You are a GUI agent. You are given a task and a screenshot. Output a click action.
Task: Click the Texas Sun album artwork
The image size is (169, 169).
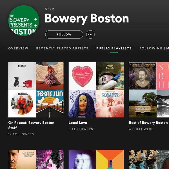tap(50, 104)
